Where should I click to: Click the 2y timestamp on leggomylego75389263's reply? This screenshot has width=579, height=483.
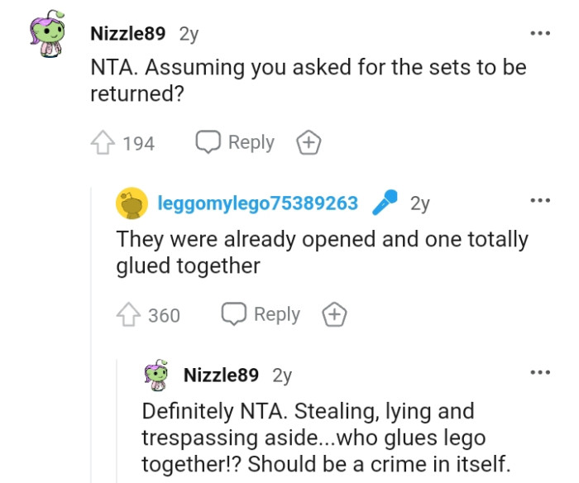tap(420, 203)
